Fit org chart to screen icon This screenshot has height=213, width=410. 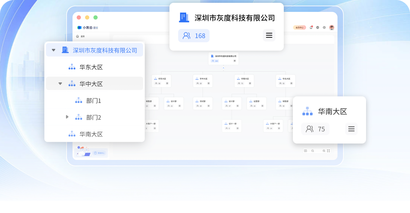click(328, 151)
